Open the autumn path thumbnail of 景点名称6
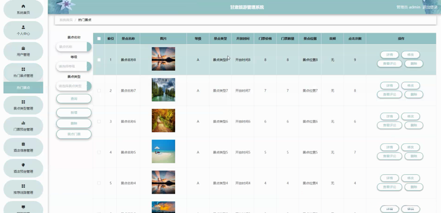Screen dimensions: 441x213 pos(163,121)
